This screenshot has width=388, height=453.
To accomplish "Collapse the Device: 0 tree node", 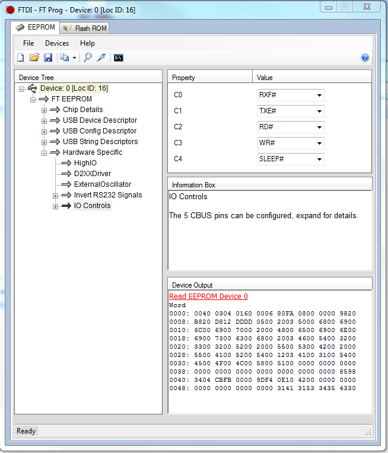I will pos(22,89).
